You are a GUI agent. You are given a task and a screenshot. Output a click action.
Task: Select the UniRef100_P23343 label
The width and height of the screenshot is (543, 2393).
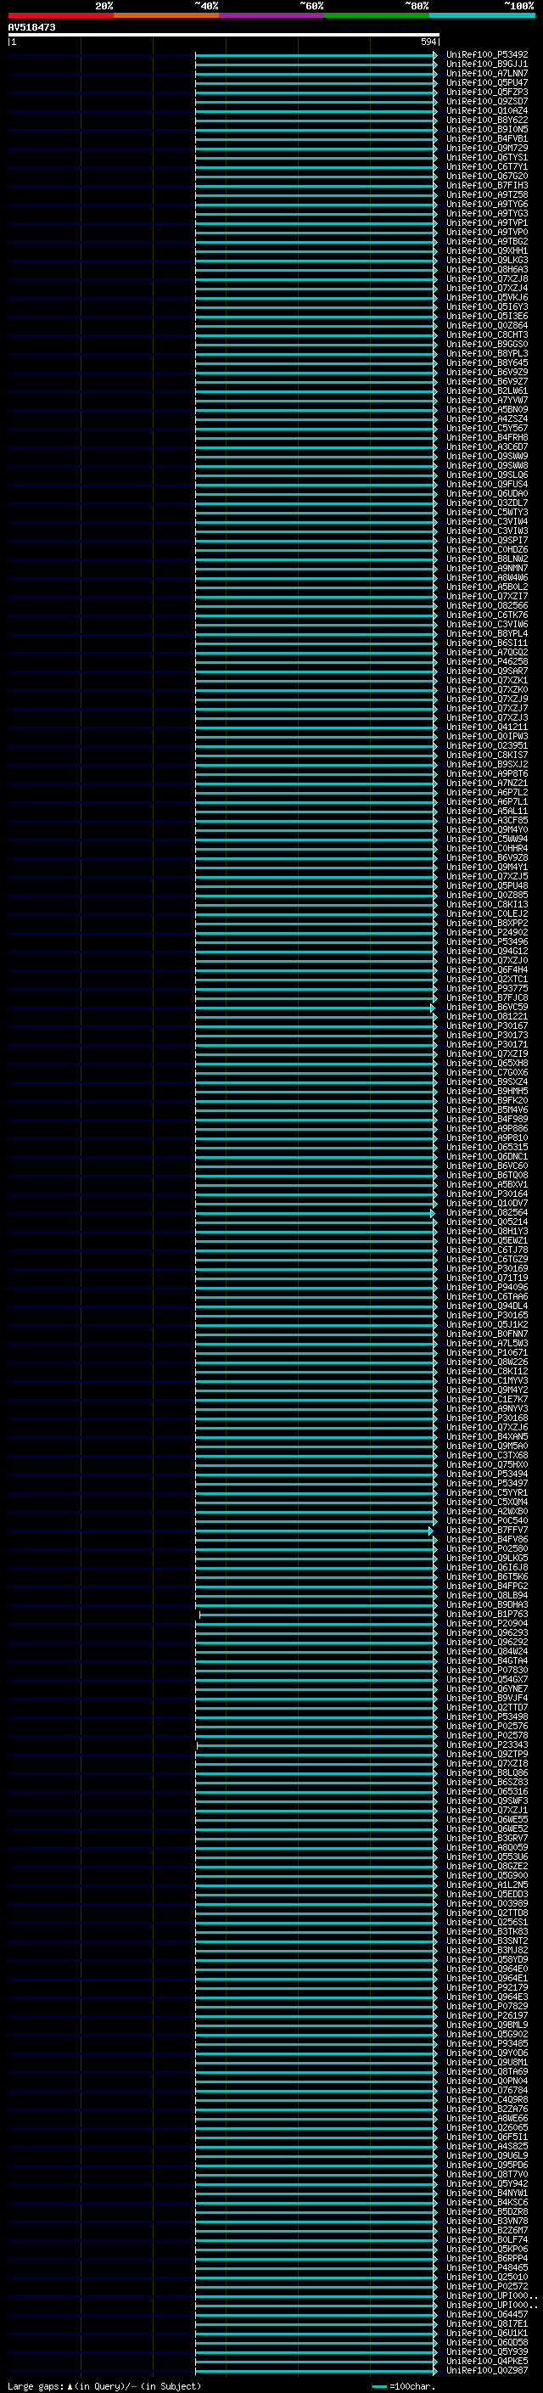487,1745
